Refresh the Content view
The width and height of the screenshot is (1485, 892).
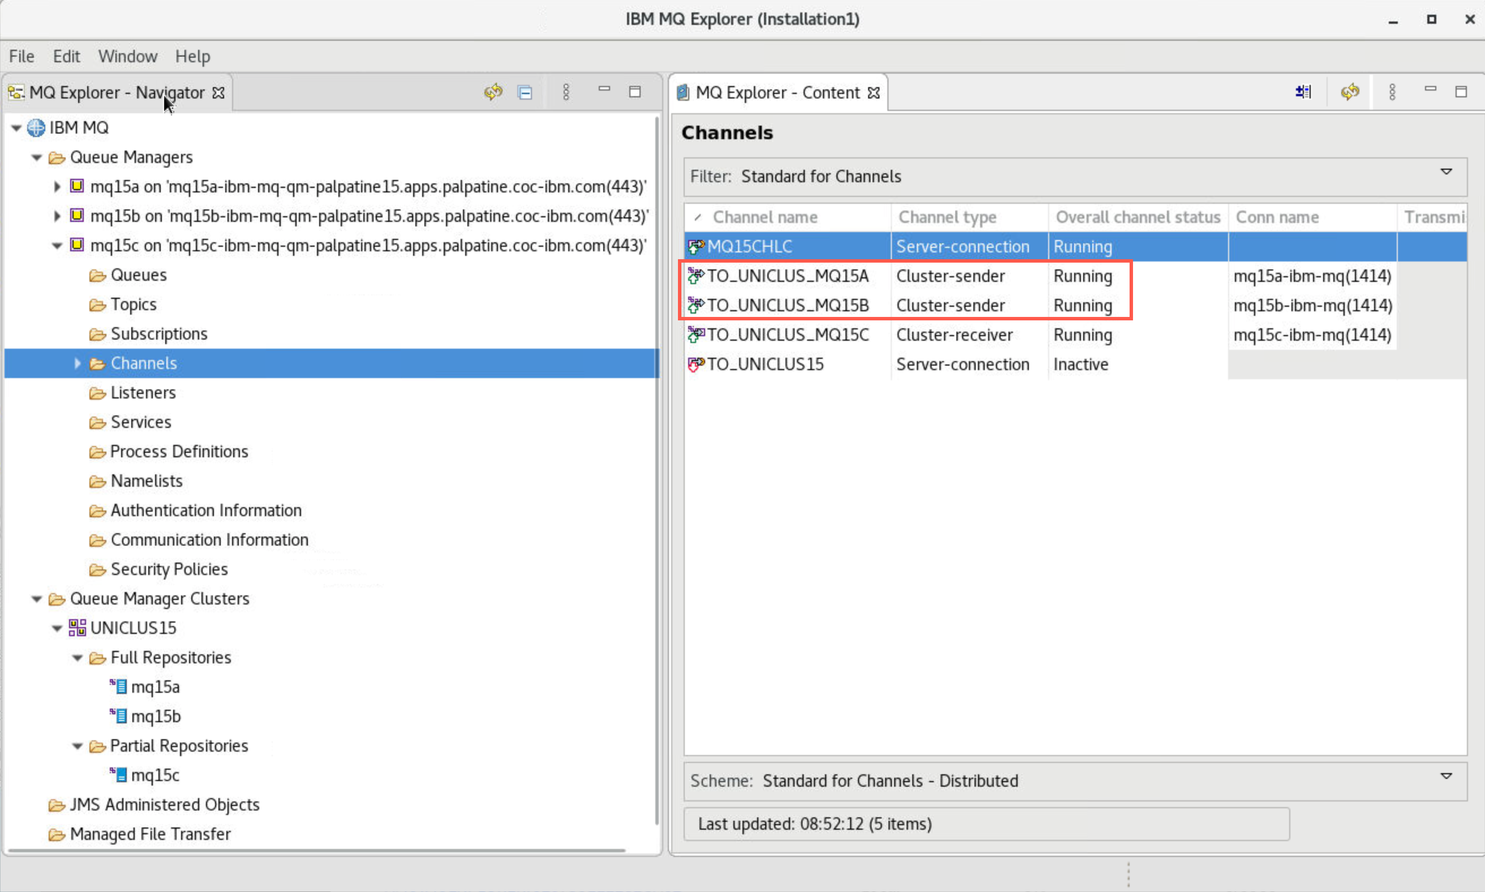pos(1350,92)
